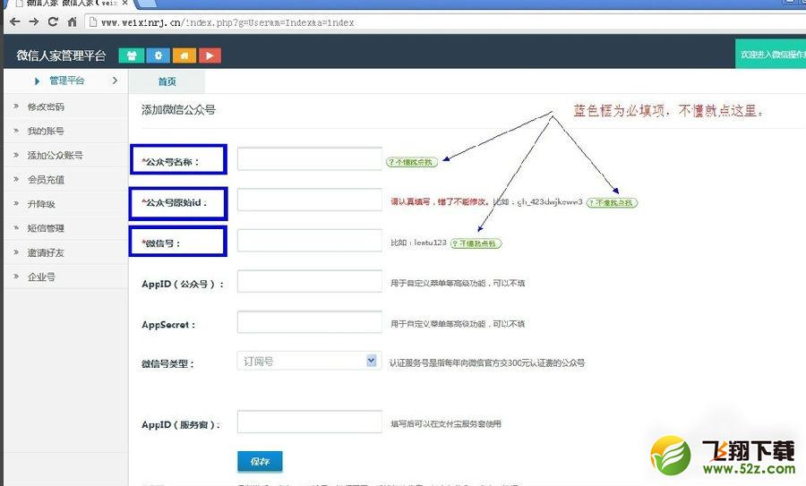
Task: Click the orange home icon in header
Action: (184, 55)
